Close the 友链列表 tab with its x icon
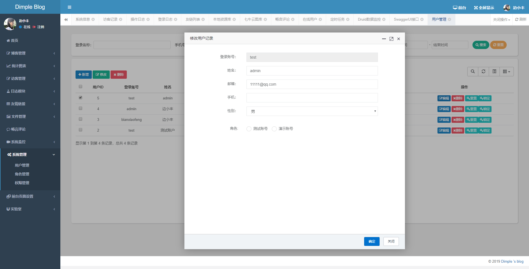 (203, 19)
